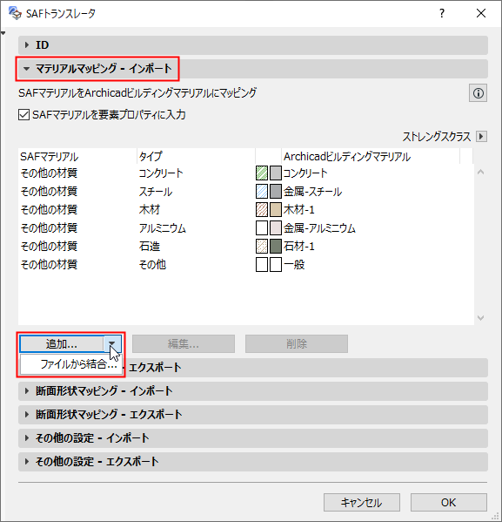502x522 pixels.
Task: Expand 断面形状マッピング - インポート section
Action: (x=253, y=390)
